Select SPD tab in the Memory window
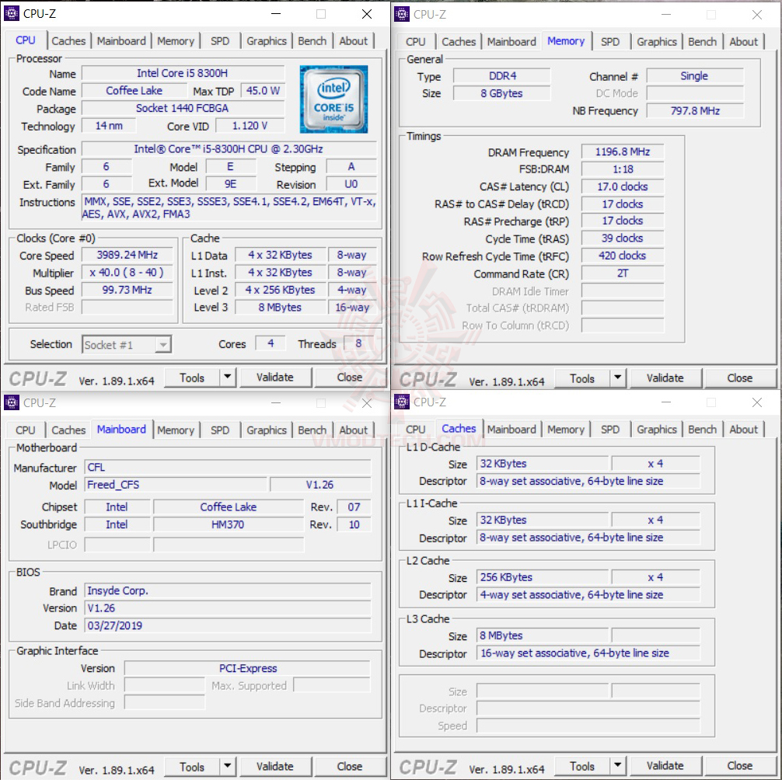Image resolution: width=782 pixels, height=780 pixels. tap(610, 42)
